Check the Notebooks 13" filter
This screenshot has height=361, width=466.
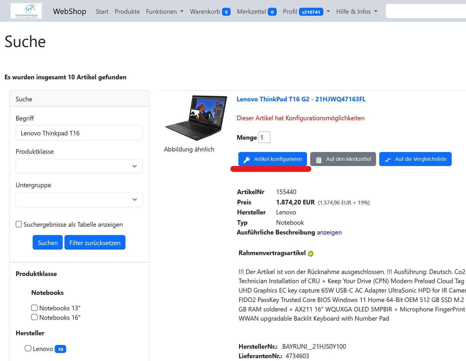(34, 308)
